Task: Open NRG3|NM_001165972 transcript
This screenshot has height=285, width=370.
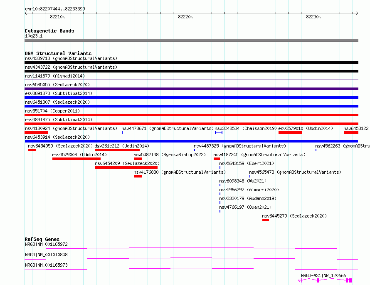Action: (46, 244)
